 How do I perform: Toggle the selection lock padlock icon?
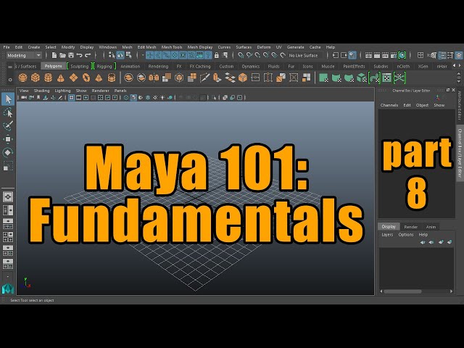click(x=217, y=55)
